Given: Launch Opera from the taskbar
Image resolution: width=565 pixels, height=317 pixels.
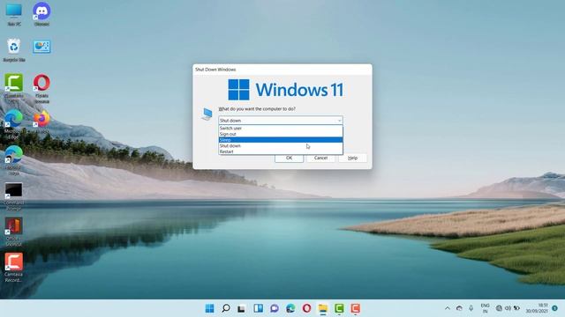Looking at the screenshot, I should click(306, 308).
